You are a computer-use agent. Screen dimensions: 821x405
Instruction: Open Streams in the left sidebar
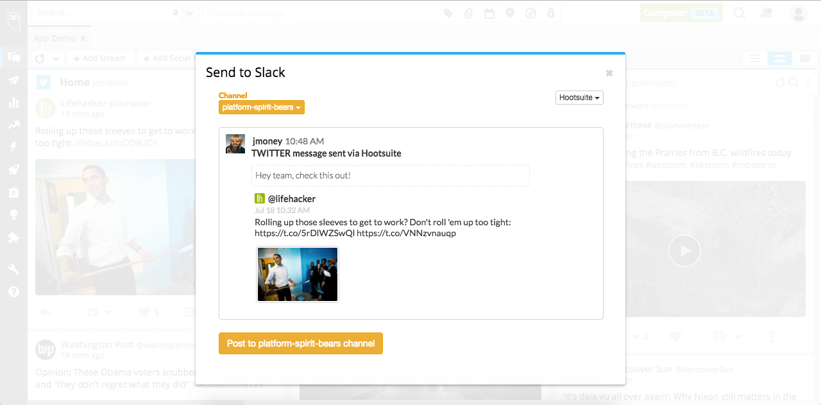[x=13, y=57]
